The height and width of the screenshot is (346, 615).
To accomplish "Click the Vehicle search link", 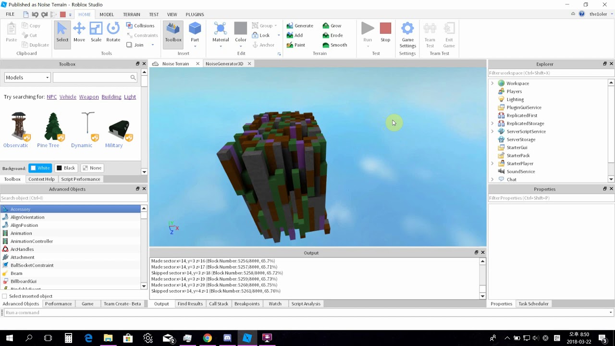I will (x=68, y=97).
